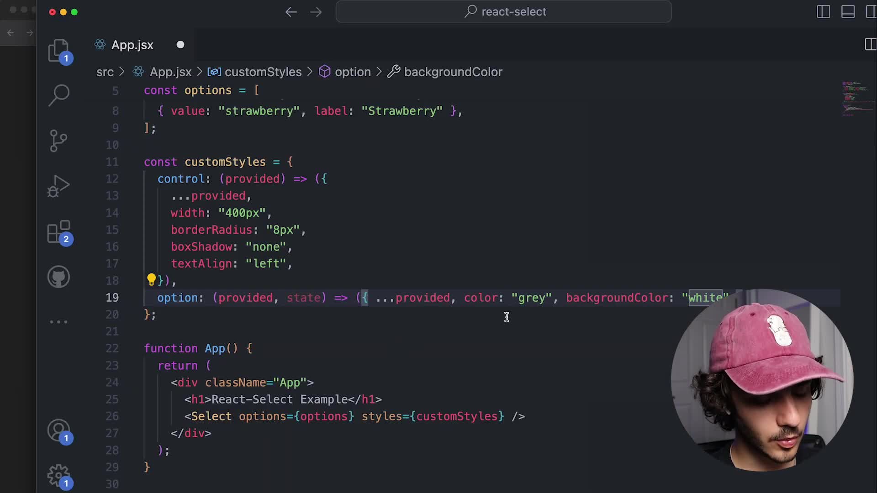This screenshot has width=877, height=493.
Task: Open the Source Control view
Action: [x=58, y=141]
